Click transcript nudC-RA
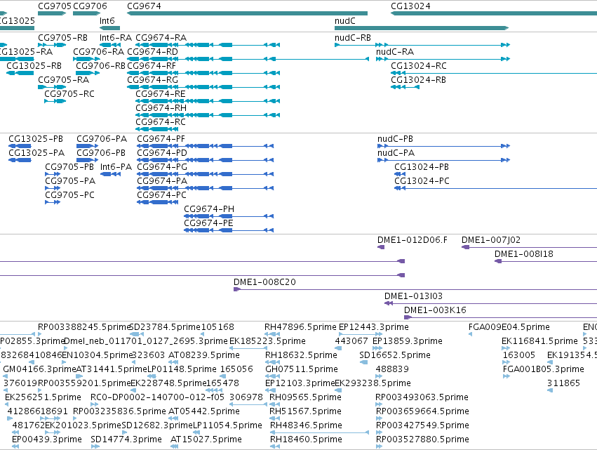 point(395,52)
